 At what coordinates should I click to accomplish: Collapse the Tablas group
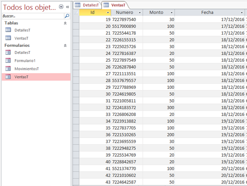point(65,23)
